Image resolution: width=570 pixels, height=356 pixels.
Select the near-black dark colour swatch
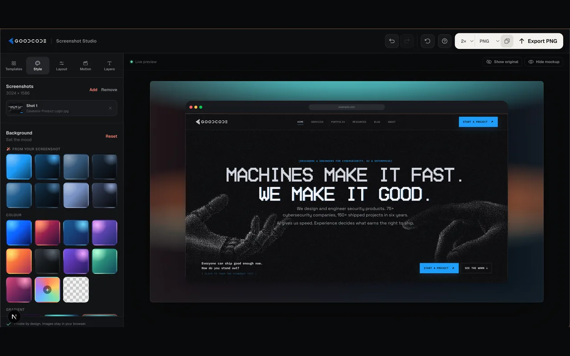pos(47,261)
